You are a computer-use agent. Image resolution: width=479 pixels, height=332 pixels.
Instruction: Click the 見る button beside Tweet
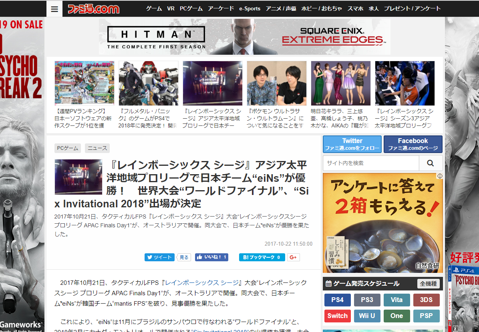pos(184,257)
